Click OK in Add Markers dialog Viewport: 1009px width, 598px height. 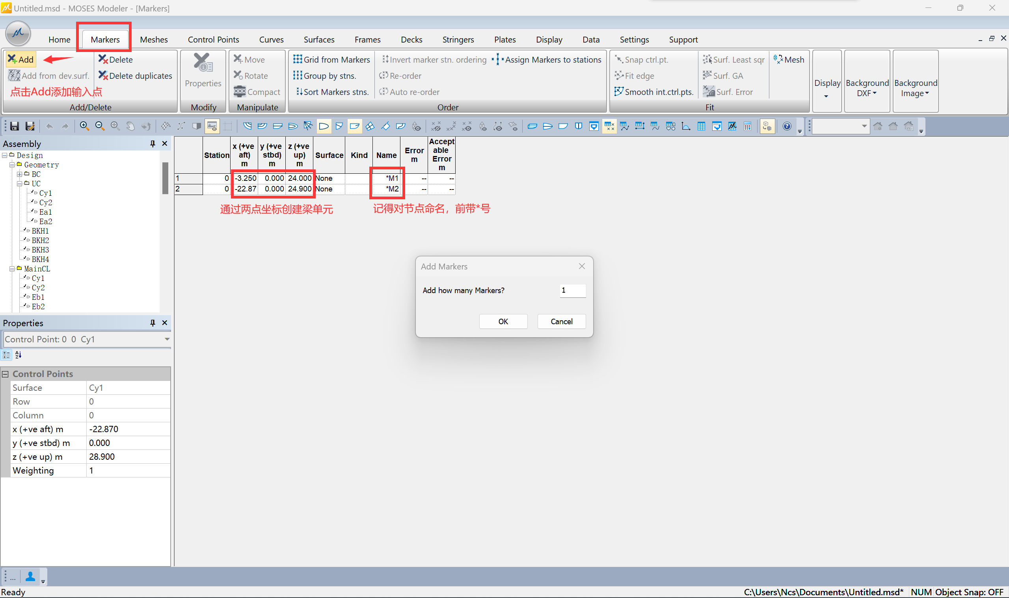coord(503,321)
